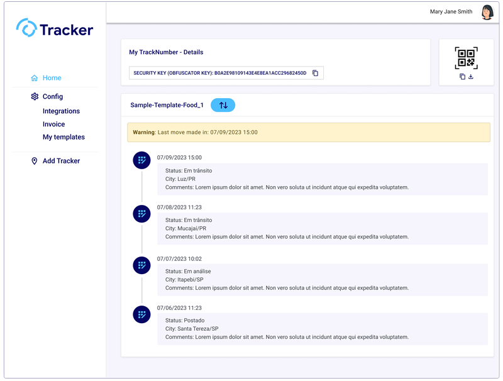Click Mary Jane Smith's profile picture
The image size is (503, 381).
487,11
